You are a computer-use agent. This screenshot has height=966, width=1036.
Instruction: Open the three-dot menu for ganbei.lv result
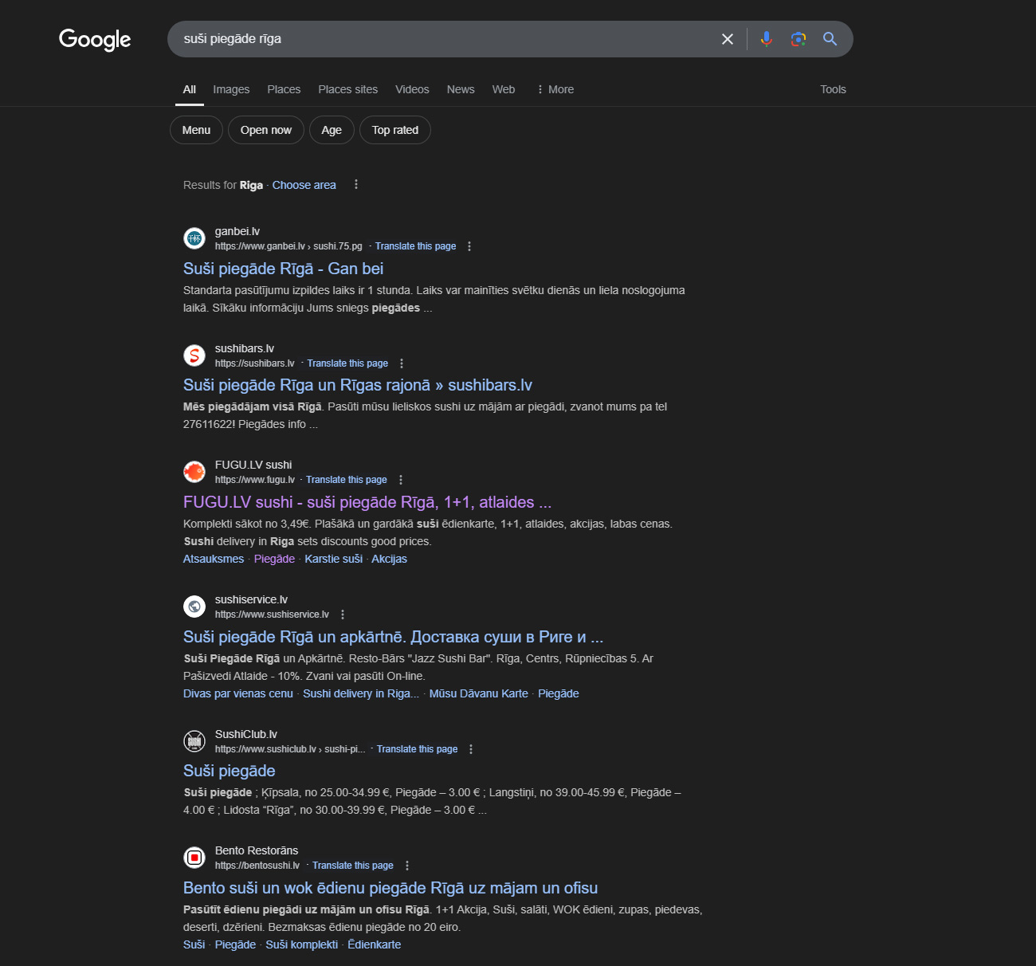[x=469, y=246]
